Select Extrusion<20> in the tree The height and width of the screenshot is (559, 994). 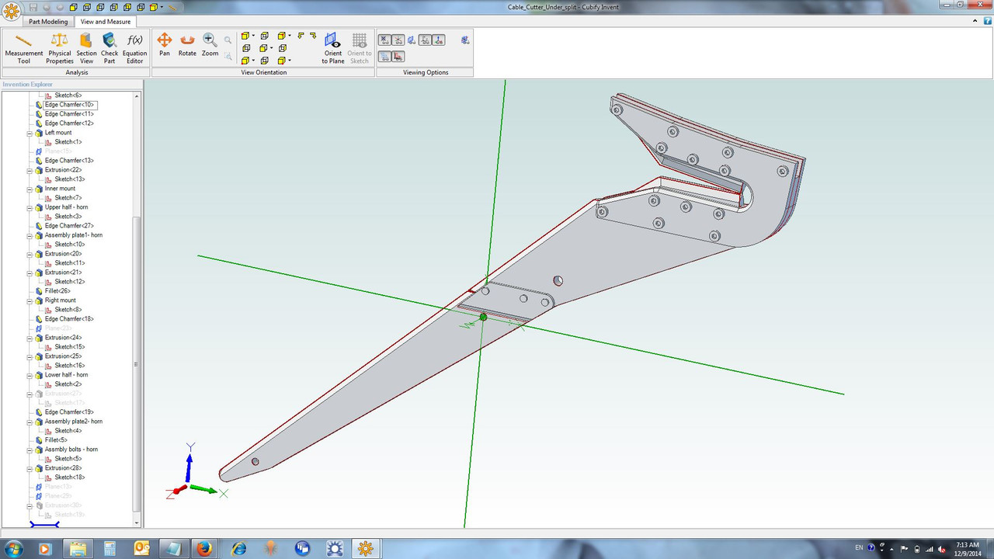(x=63, y=254)
